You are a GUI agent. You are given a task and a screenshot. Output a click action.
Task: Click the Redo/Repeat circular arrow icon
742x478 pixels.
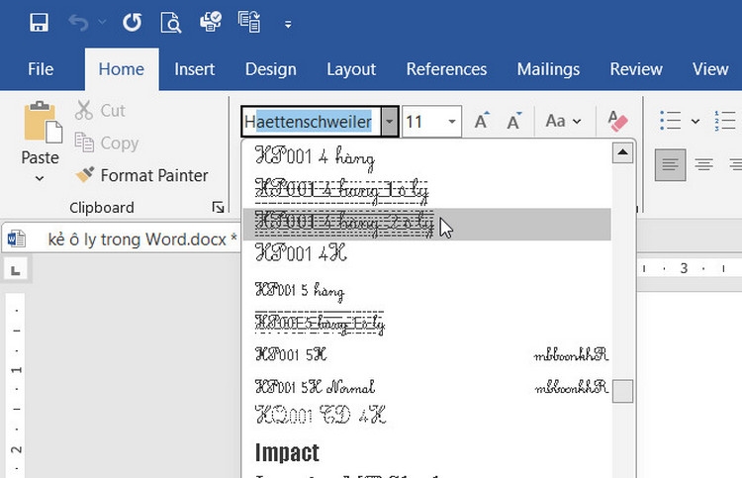[132, 22]
